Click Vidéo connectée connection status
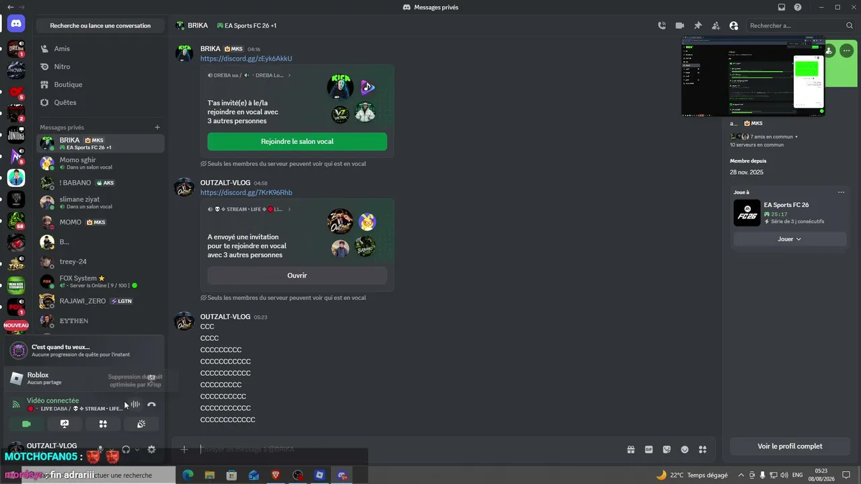Image resolution: width=861 pixels, height=484 pixels. [x=53, y=401]
